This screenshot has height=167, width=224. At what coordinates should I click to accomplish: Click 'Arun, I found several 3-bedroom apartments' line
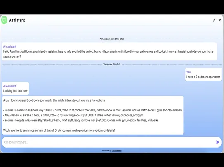54,100
